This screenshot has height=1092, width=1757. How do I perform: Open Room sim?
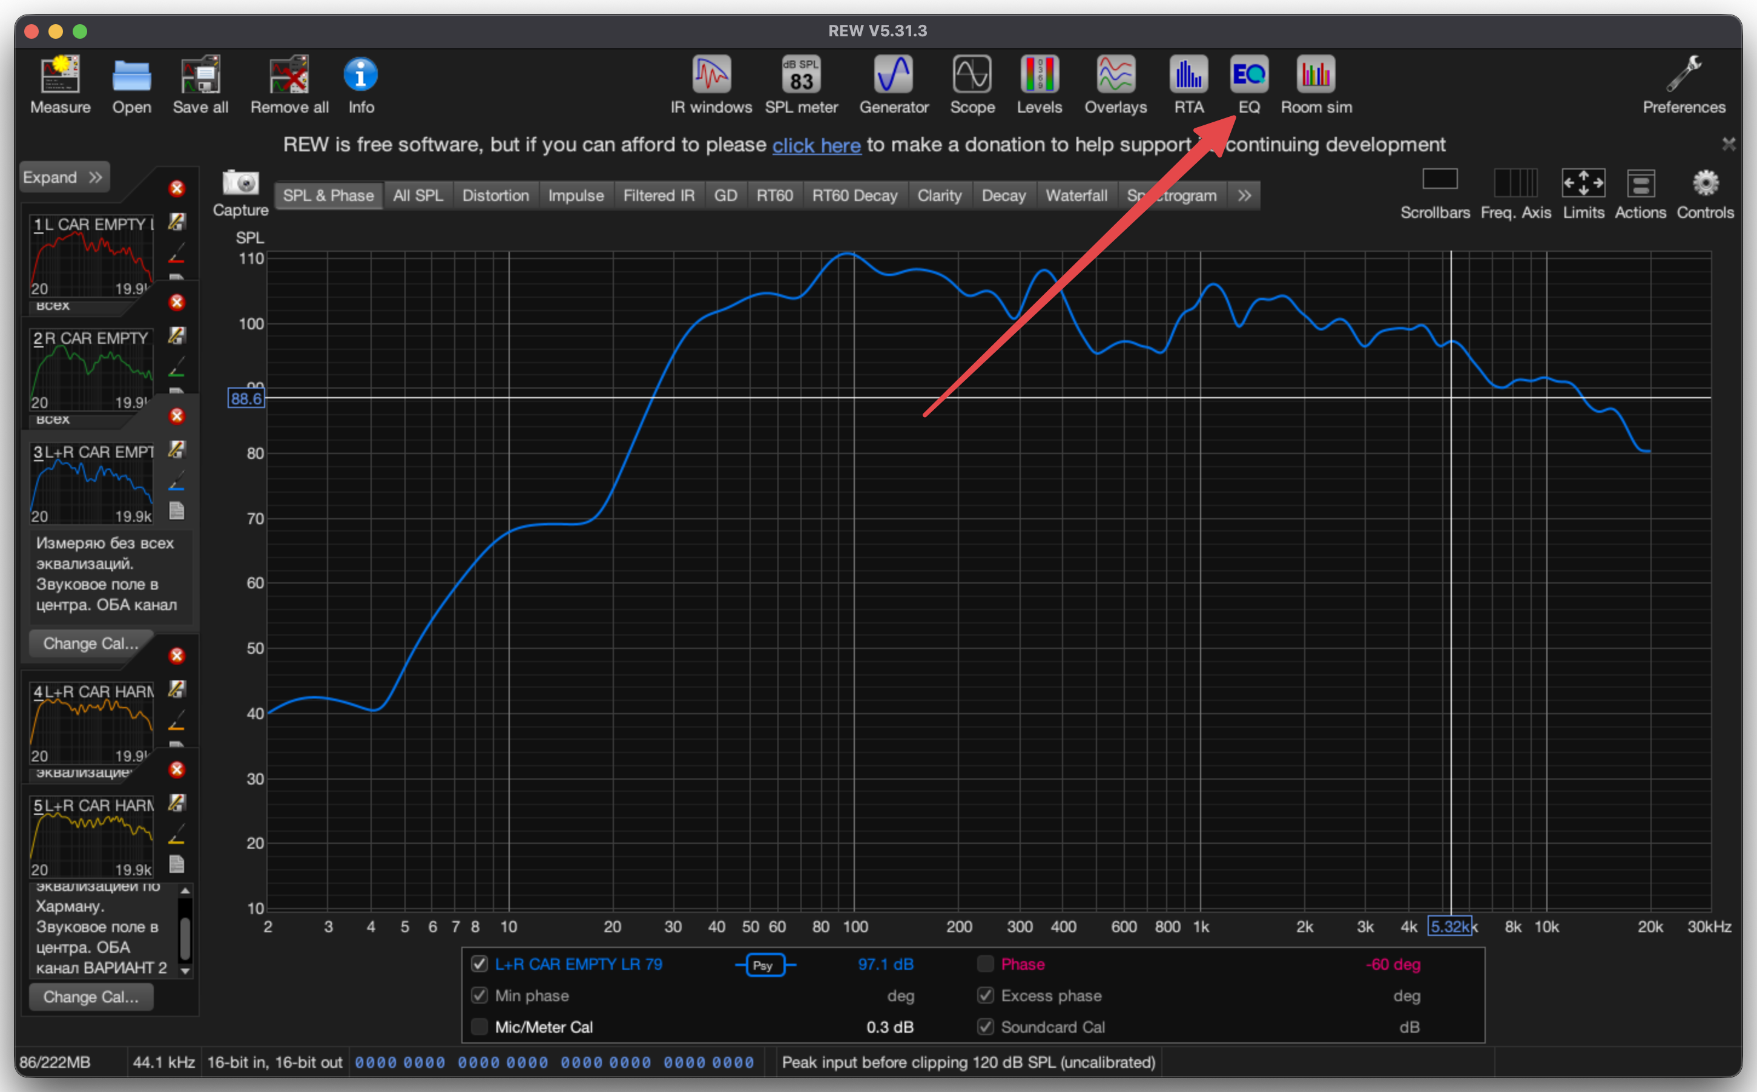tap(1316, 85)
